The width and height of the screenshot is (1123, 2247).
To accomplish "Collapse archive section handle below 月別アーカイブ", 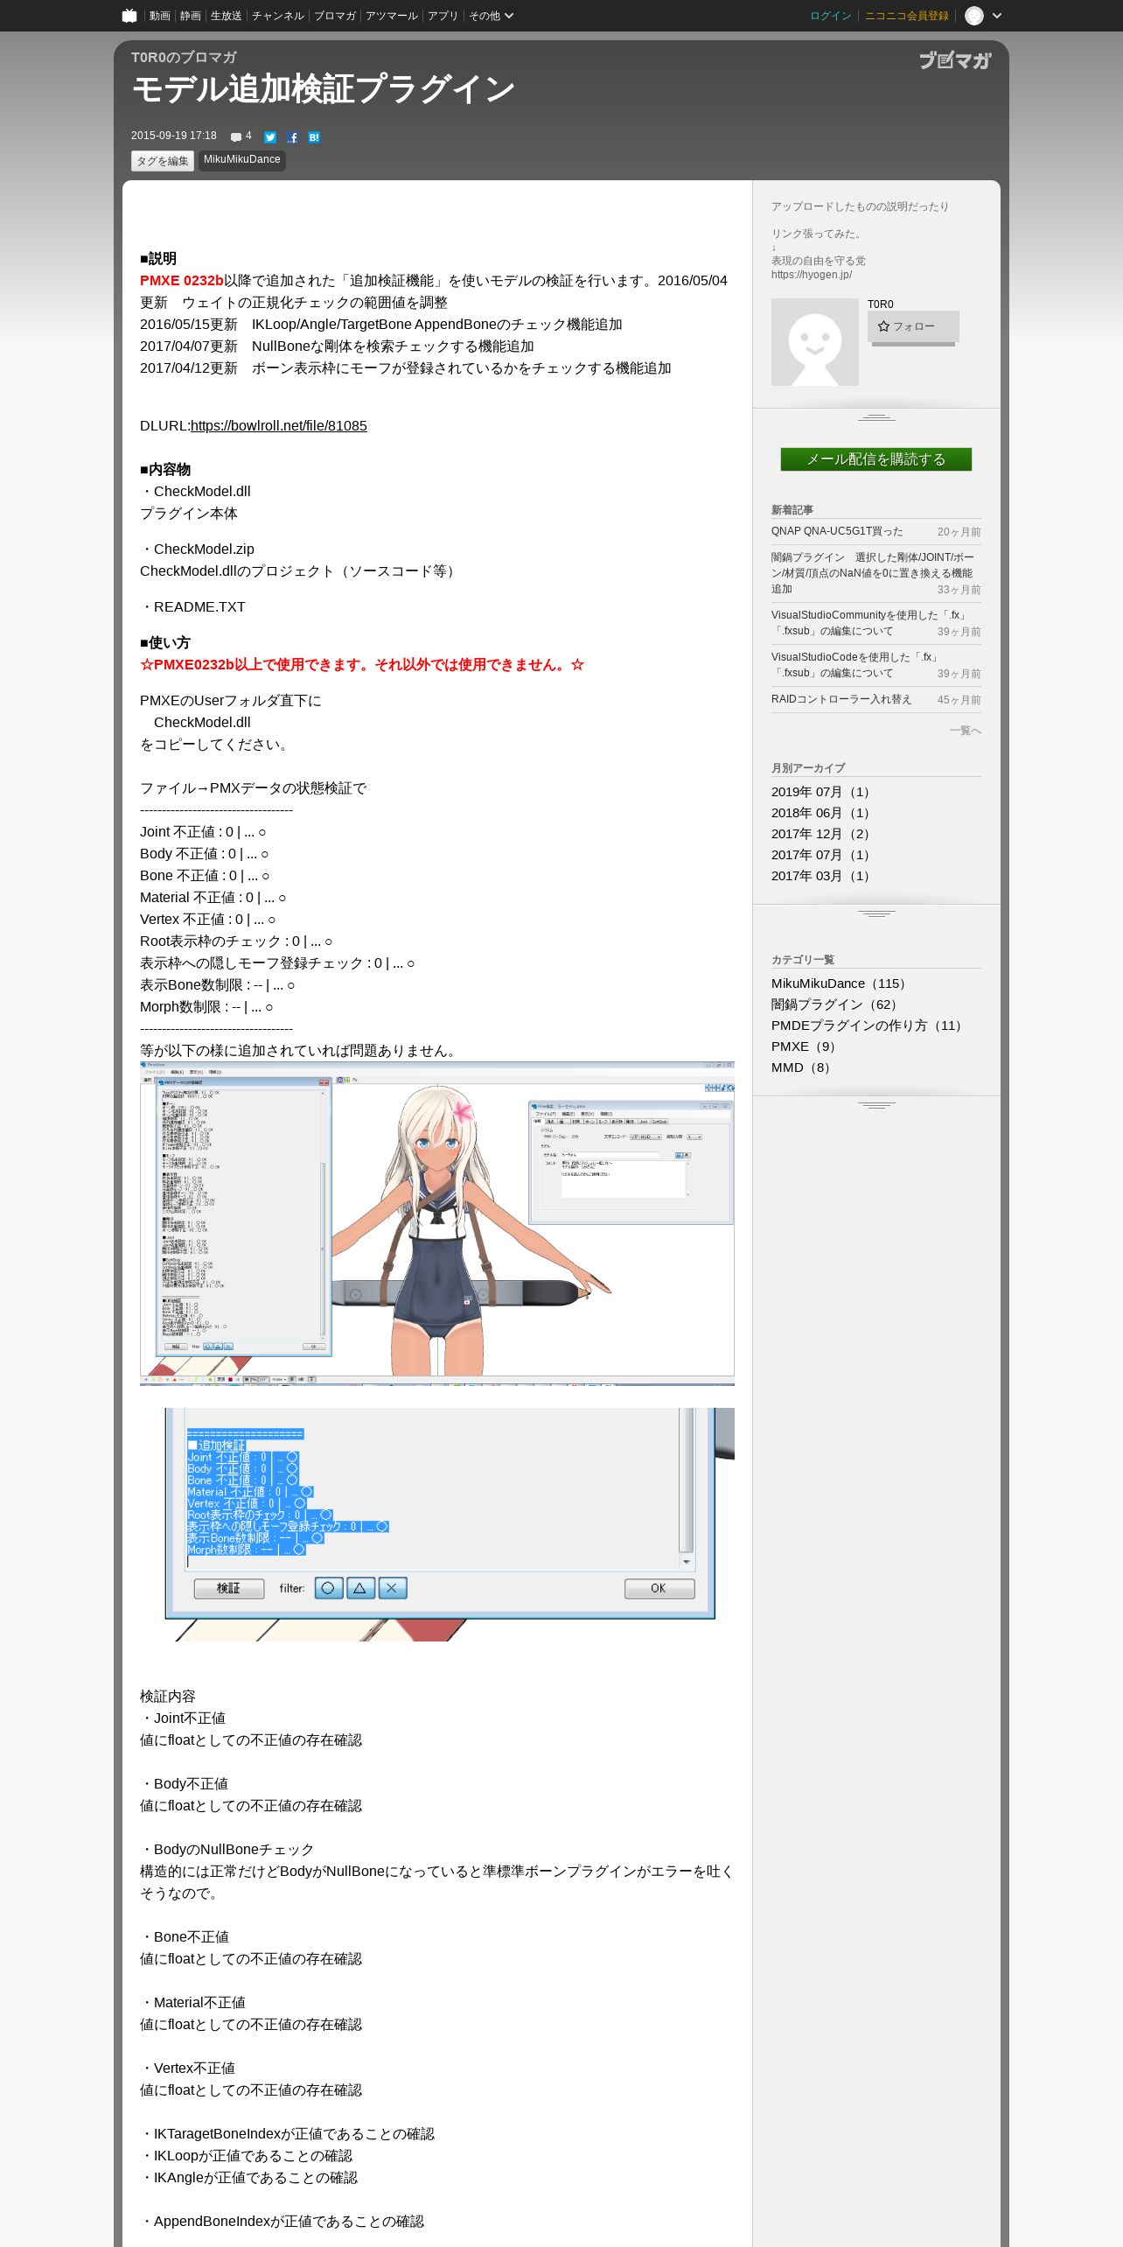I will pyautogui.click(x=876, y=913).
